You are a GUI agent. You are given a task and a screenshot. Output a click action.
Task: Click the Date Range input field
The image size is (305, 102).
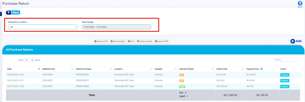tap(116, 27)
